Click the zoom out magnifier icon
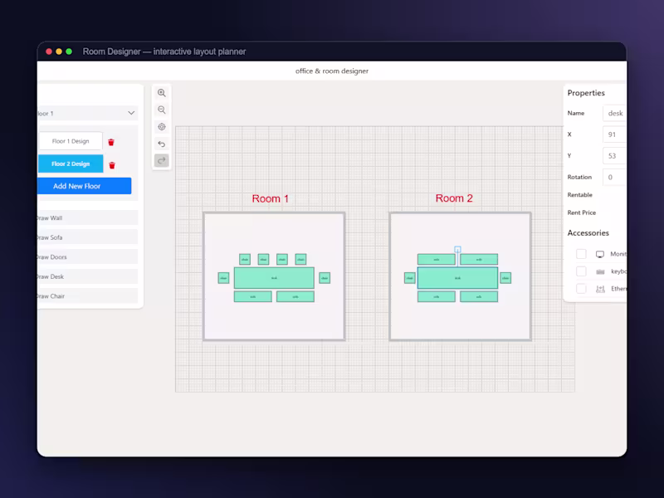664x498 pixels. tap(161, 110)
